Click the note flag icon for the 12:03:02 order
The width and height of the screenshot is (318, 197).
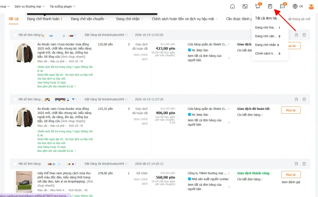point(296,35)
